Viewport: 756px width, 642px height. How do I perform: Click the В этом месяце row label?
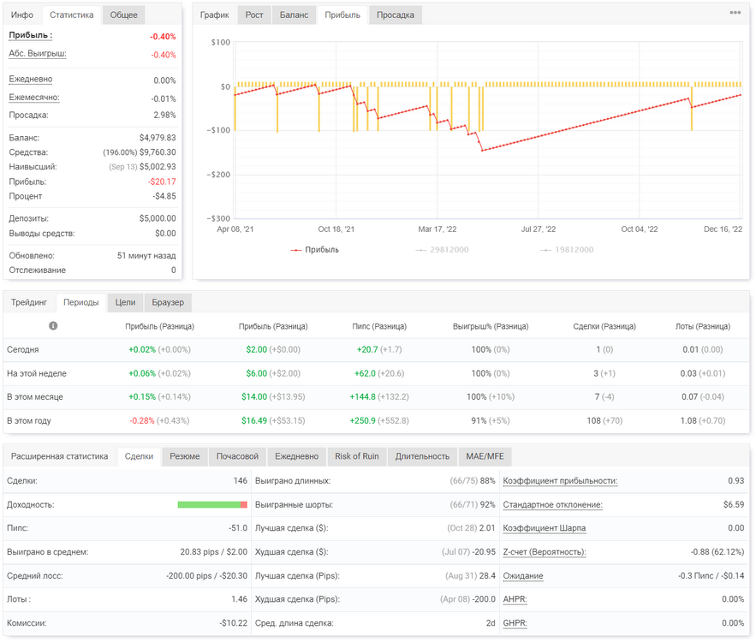pos(35,397)
